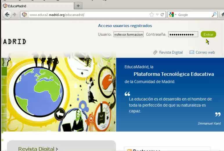Click the 'de la Comunidad de Madrid.' text
The image size is (224, 151).
coord(150,82)
